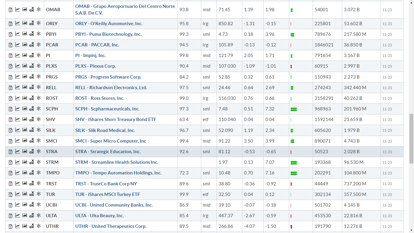Open the point-and-figure XO icon for ROST

coord(32,98)
